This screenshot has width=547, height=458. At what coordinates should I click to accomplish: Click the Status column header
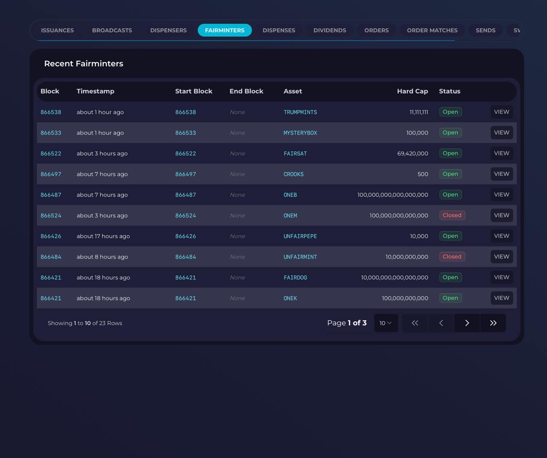[450, 91]
